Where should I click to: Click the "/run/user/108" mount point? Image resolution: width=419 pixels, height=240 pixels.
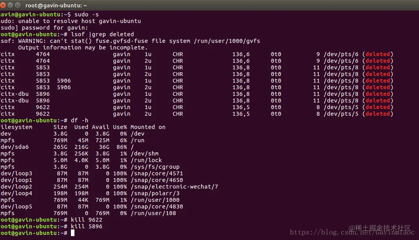(x=153, y=213)
